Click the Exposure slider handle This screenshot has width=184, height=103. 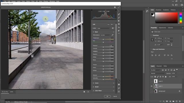103,47
